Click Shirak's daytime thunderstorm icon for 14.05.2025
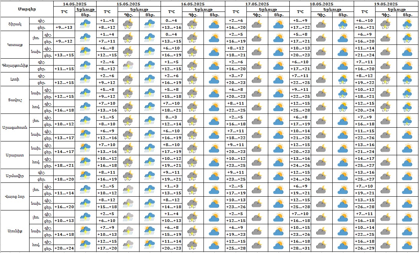 click(x=85, y=24)
